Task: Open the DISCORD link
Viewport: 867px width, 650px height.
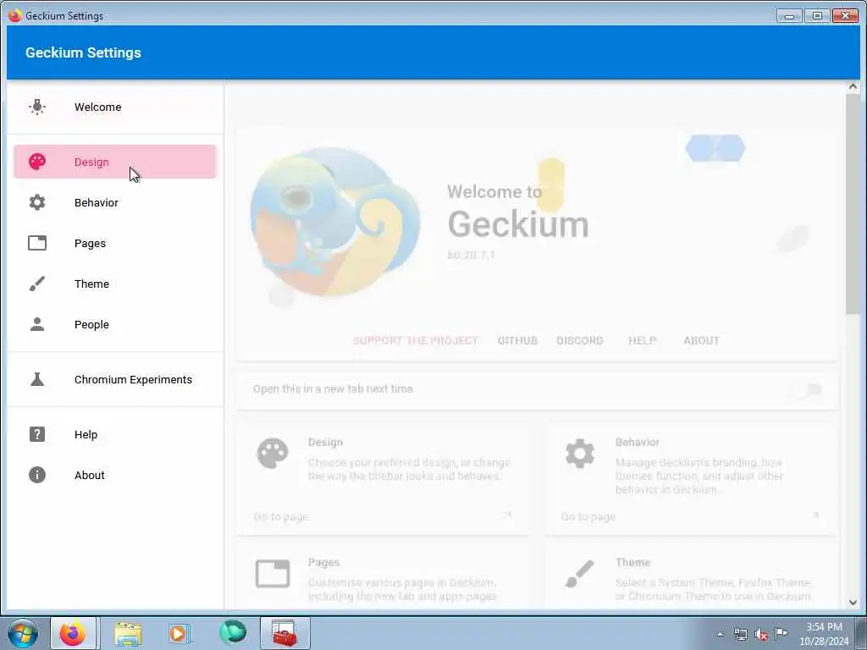Action: 579,340
